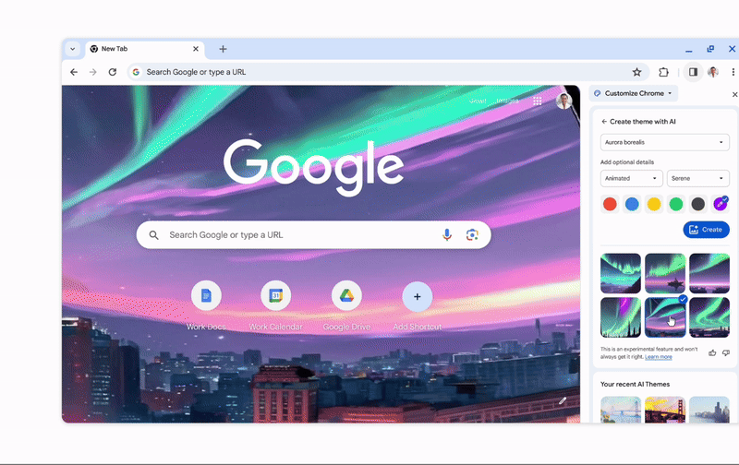
Task: Select the blue color swatch
Action: tap(632, 204)
